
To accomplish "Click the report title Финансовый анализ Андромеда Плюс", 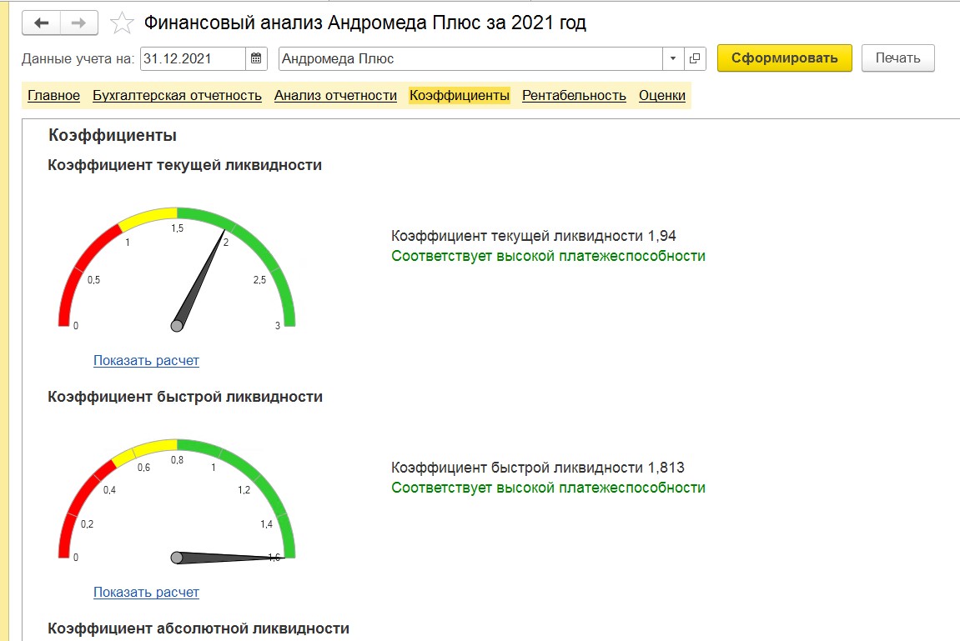I will pyautogui.click(x=364, y=23).
